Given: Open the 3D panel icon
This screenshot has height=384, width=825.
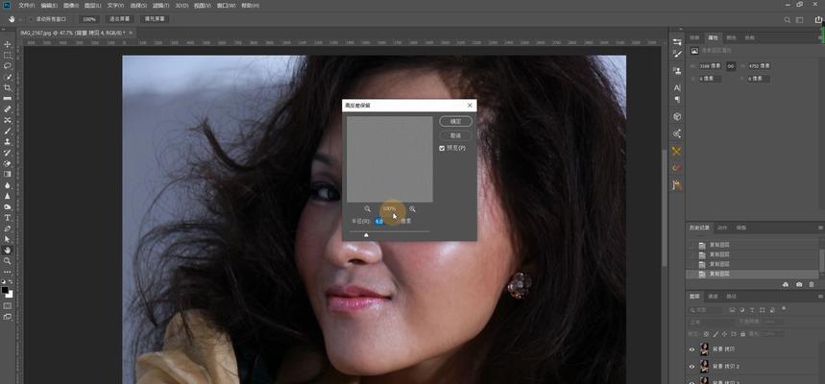Looking at the screenshot, I should pyautogui.click(x=677, y=116).
